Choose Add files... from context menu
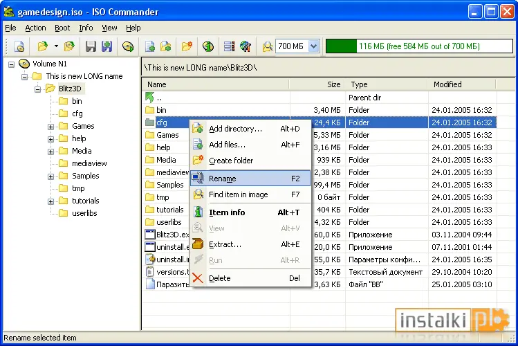The height and width of the screenshot is (346, 518). [x=250, y=145]
